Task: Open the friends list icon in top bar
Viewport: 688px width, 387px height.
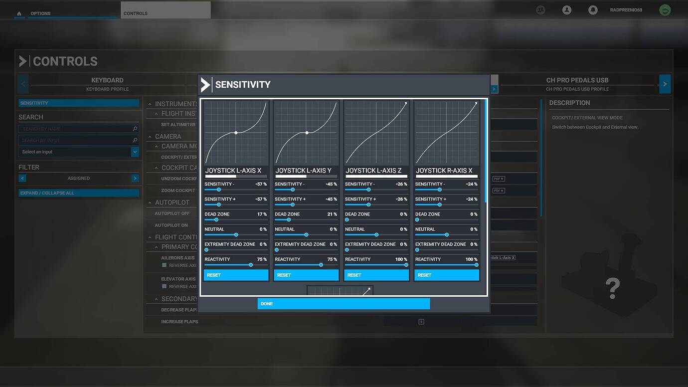Action: (x=540, y=9)
